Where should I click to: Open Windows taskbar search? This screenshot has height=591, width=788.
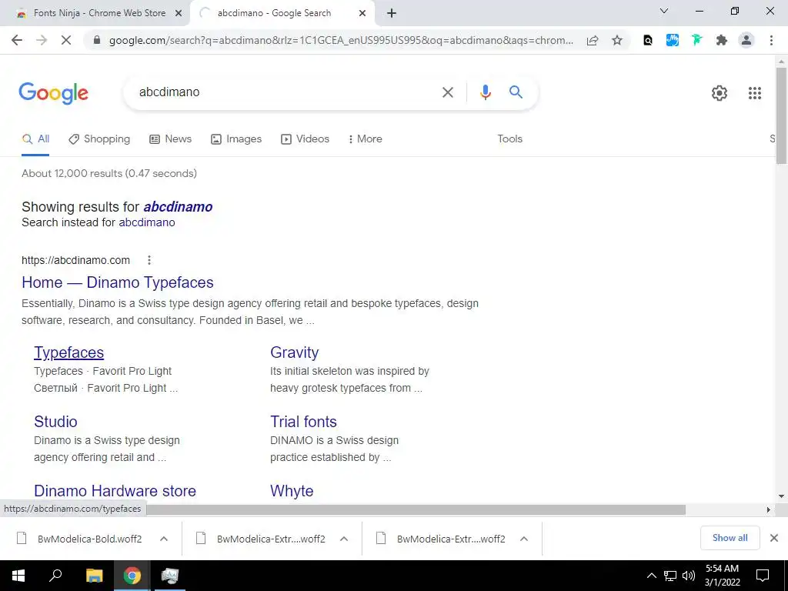[x=55, y=576]
